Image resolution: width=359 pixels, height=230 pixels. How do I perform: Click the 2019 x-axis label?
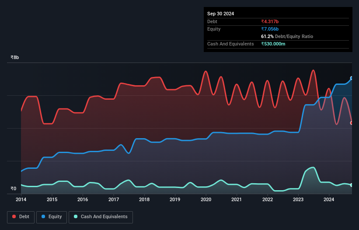pos(175,199)
